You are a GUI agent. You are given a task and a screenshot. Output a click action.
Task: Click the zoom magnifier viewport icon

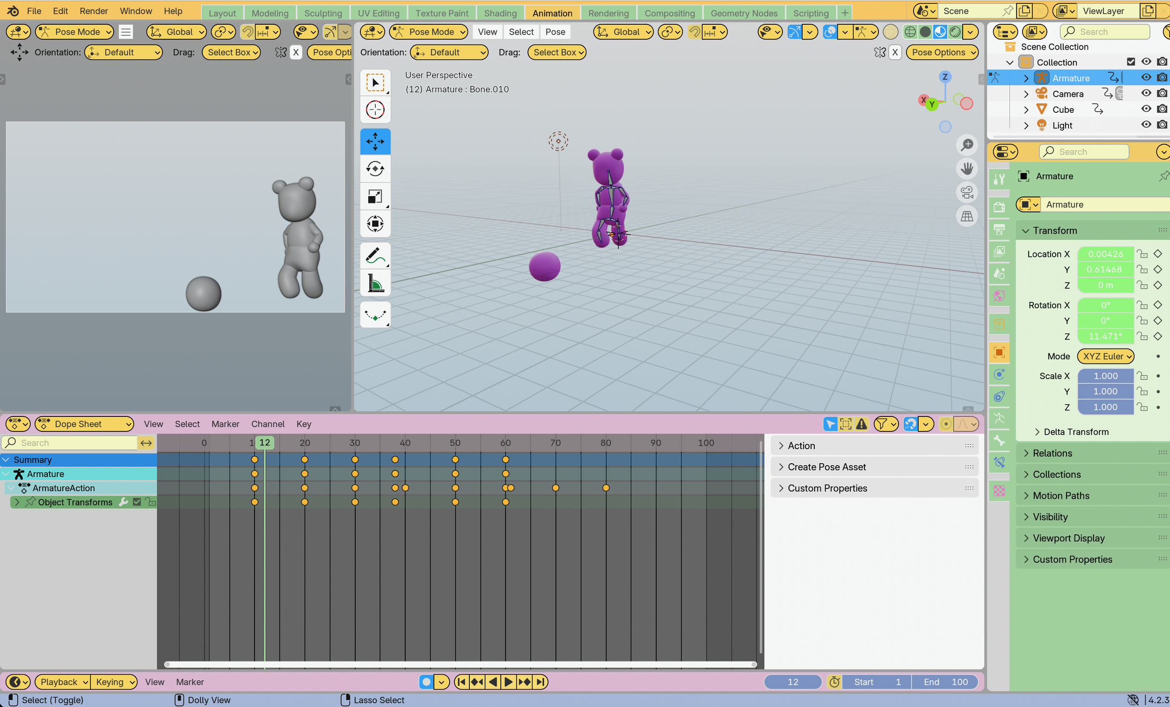point(967,145)
